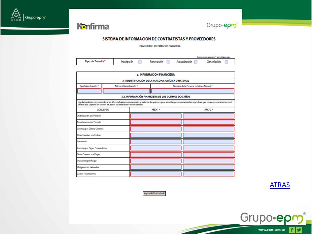Select Depreciación del Periodo AÑO 2 field
Viewport: 312px width, 234px height.
[209, 116]
